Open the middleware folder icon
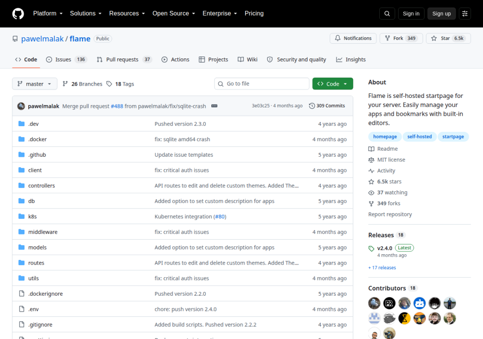 [x=22, y=232]
